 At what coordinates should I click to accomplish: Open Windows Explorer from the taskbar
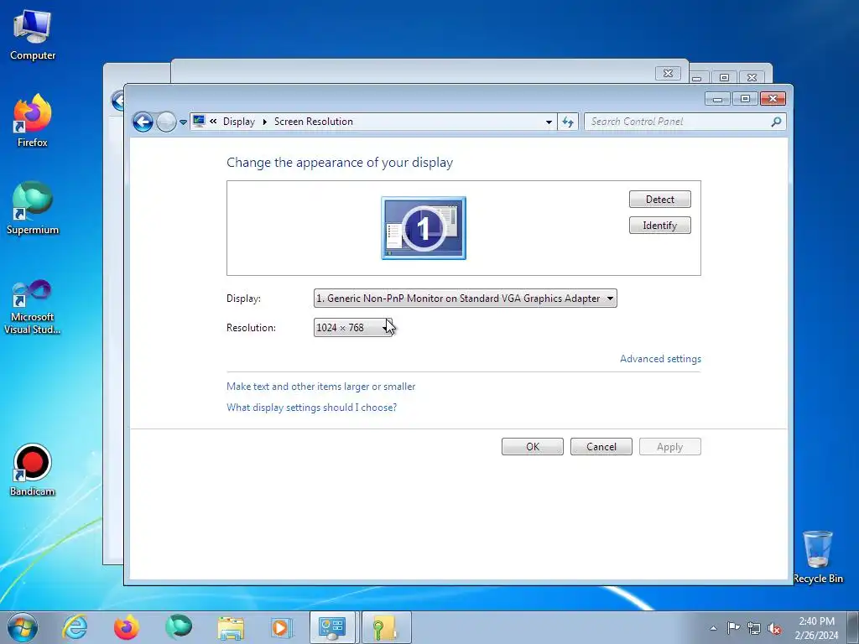231,627
